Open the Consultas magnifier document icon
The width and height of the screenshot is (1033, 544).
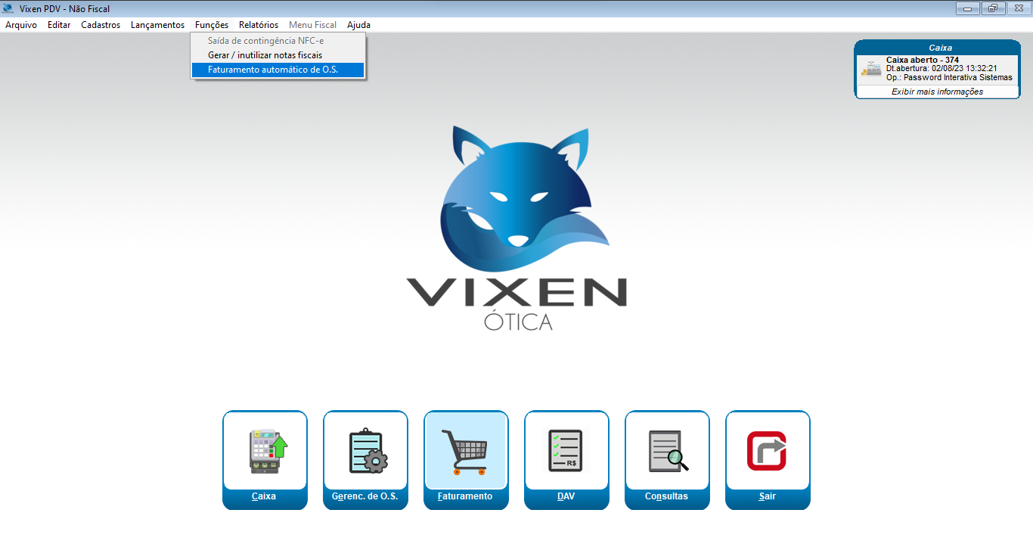tap(669, 451)
